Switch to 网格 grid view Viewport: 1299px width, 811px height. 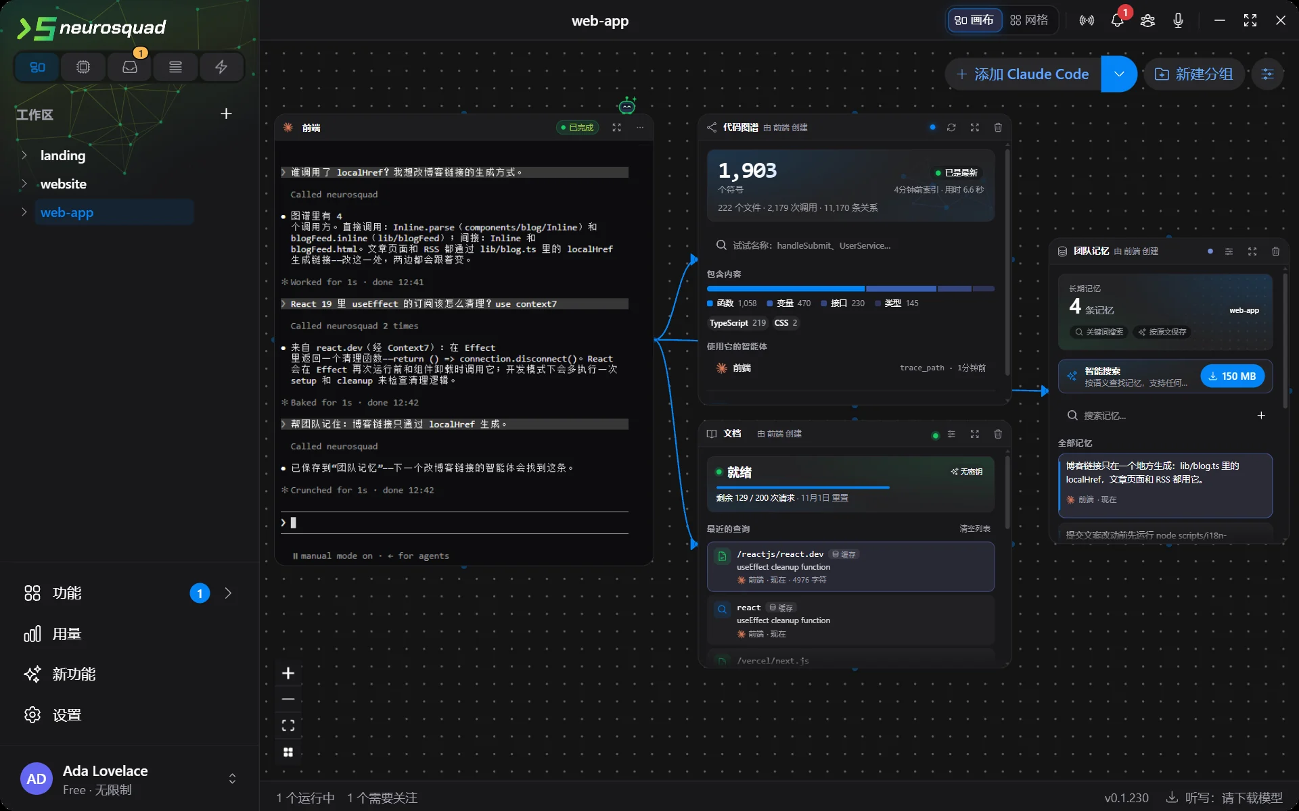pyautogui.click(x=1029, y=20)
